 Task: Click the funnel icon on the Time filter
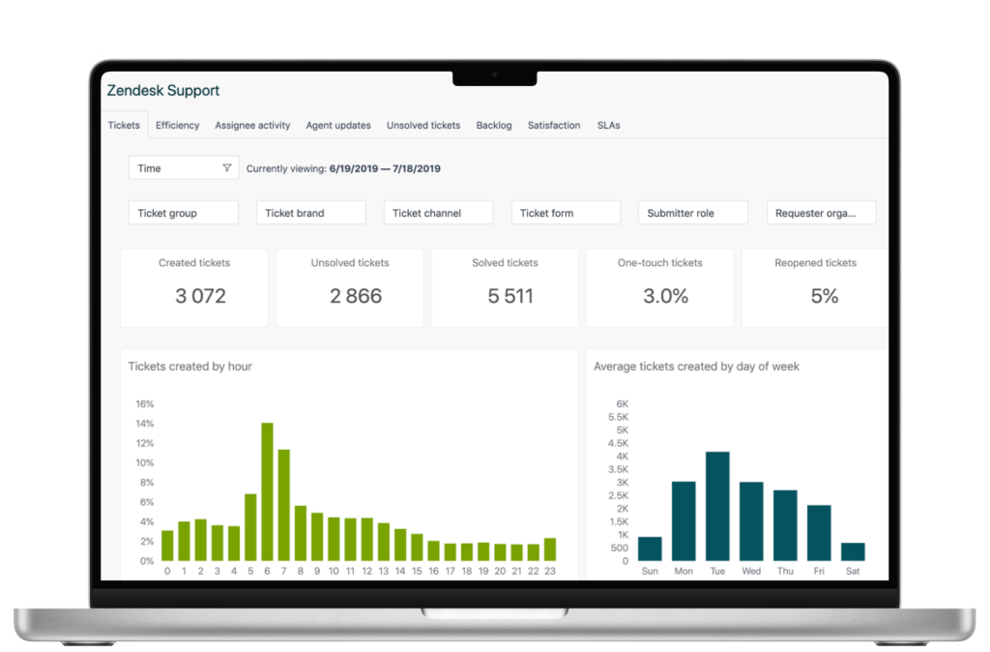(228, 166)
